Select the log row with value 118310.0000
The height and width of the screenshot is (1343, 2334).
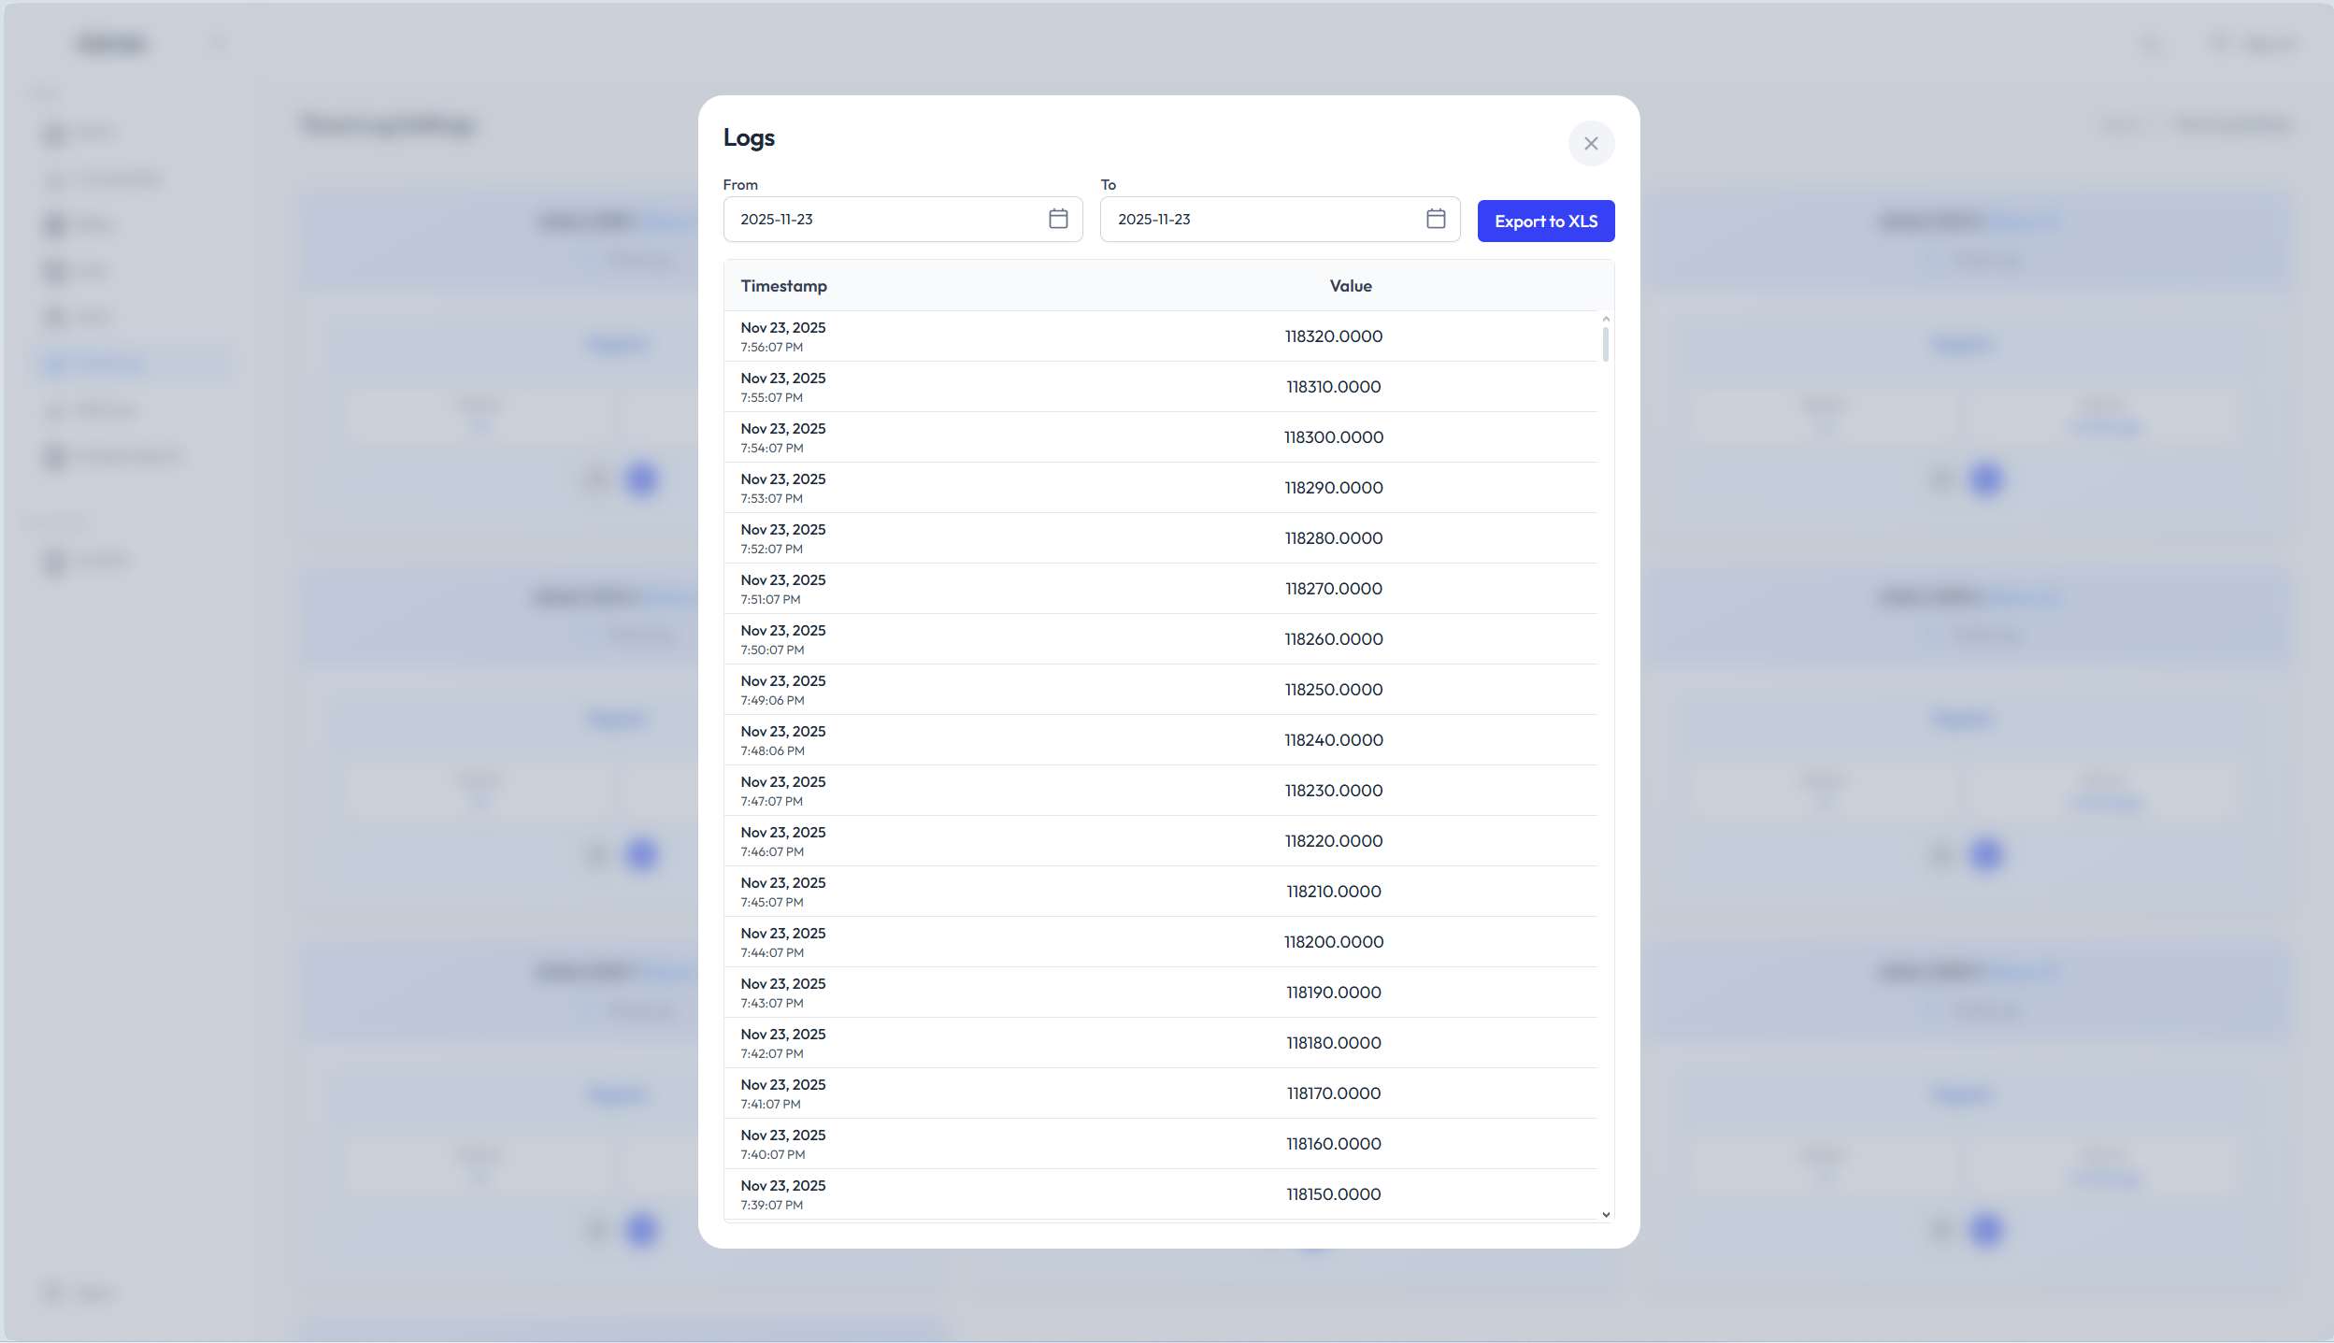(1333, 387)
